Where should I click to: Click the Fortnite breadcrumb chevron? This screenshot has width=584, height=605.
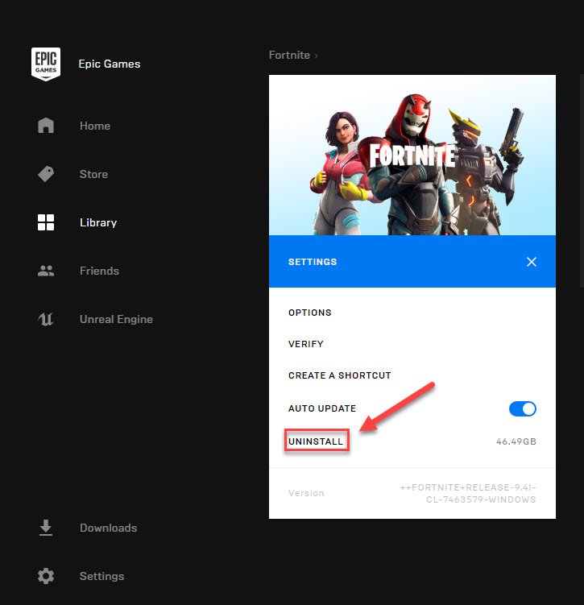(316, 56)
